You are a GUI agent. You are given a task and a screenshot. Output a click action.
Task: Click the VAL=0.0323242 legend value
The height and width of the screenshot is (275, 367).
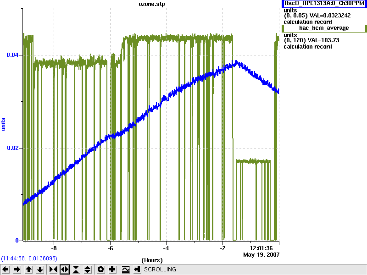330,16
